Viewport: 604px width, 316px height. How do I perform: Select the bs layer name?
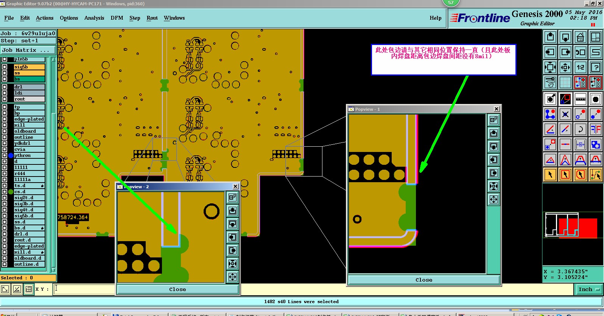29,79
